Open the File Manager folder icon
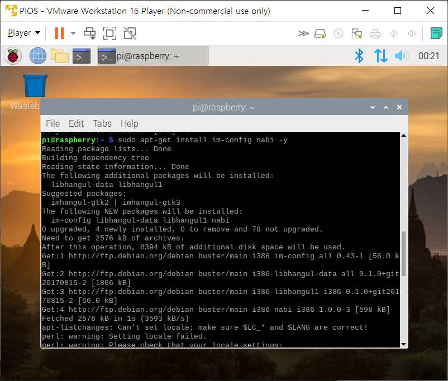Viewport: 448px width, 381px height. [60, 56]
